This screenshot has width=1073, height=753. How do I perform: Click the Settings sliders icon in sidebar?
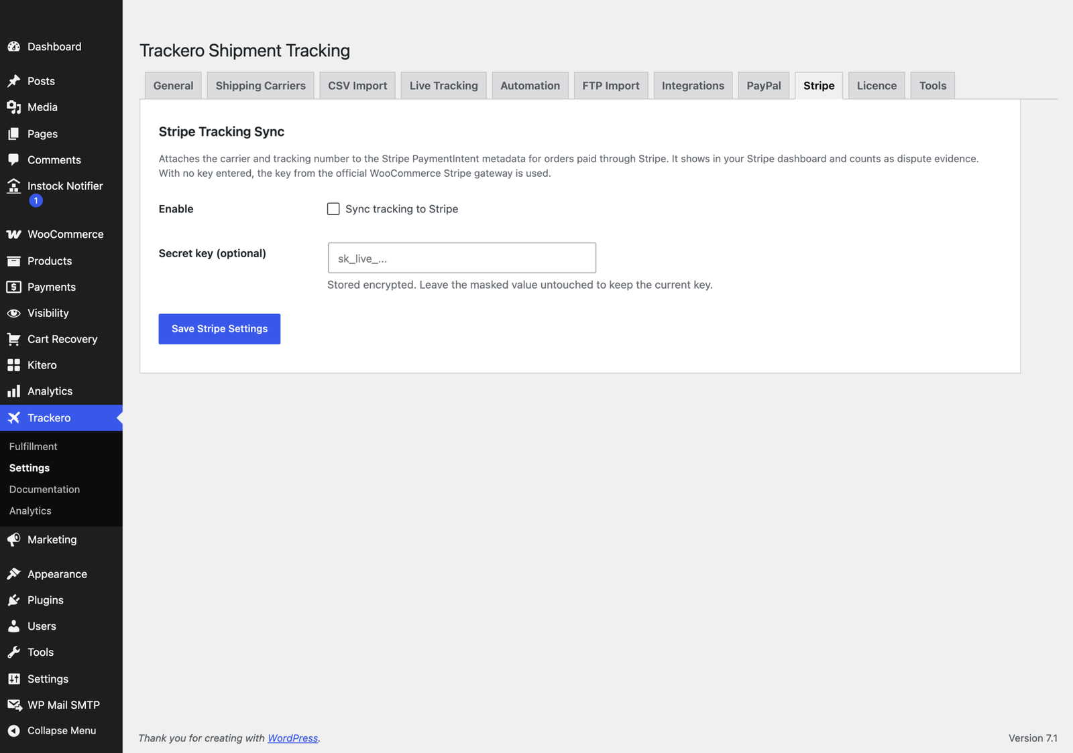click(x=13, y=679)
